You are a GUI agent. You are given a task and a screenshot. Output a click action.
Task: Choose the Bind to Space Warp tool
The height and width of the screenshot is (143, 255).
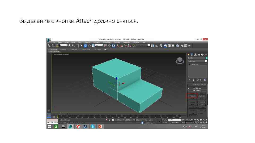(57, 46)
